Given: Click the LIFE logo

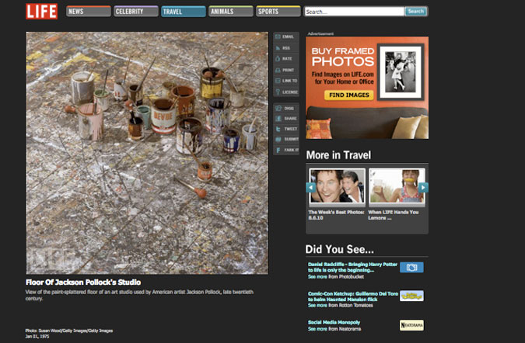Looking at the screenshot, I should pos(42,12).
